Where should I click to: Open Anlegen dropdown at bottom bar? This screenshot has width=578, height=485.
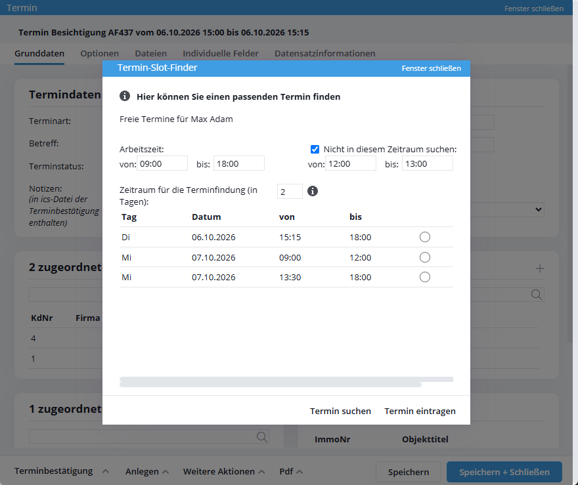pos(146,471)
